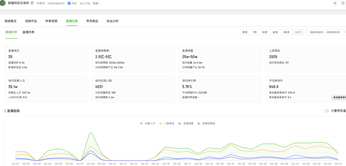Screen dimensions: 346x166
Task: Click the profile avatar image
Action: (x=3, y=3)
